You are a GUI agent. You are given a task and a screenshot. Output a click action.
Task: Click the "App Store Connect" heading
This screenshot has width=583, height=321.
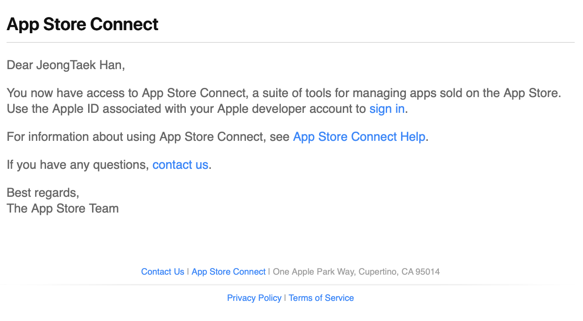tap(82, 24)
